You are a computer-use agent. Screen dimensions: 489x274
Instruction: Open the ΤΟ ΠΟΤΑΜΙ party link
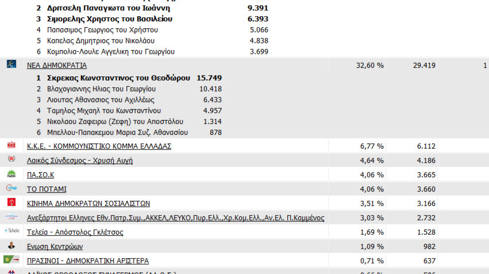coord(47,189)
